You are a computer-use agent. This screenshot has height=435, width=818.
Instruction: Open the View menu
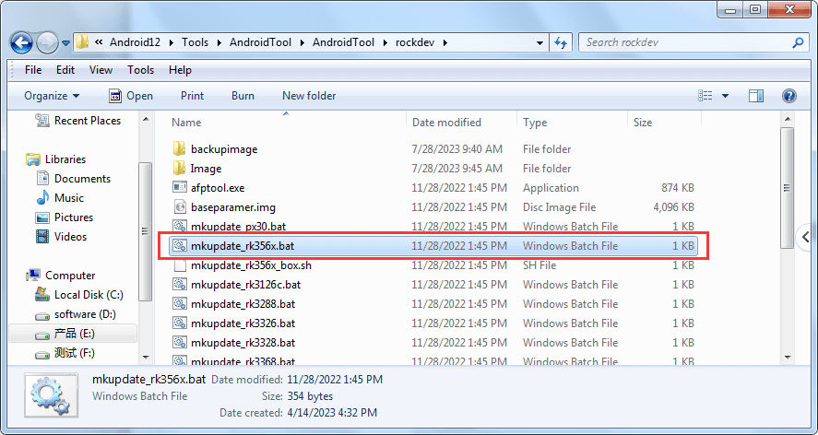pyautogui.click(x=101, y=70)
